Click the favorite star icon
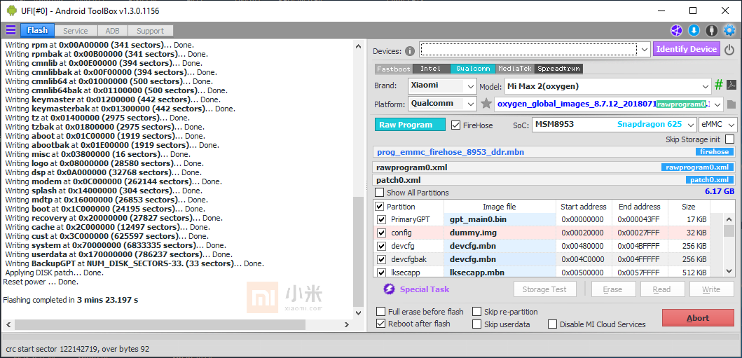 486,104
